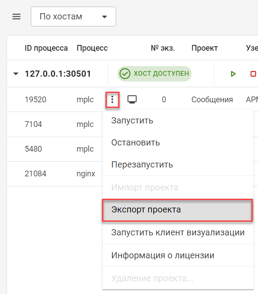Select process ID 7104 cell
The height and width of the screenshot is (294, 258).
click(33, 124)
